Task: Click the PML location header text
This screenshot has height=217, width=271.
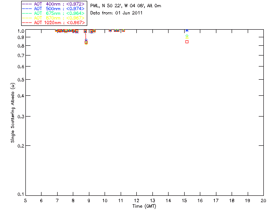Action: [126, 6]
